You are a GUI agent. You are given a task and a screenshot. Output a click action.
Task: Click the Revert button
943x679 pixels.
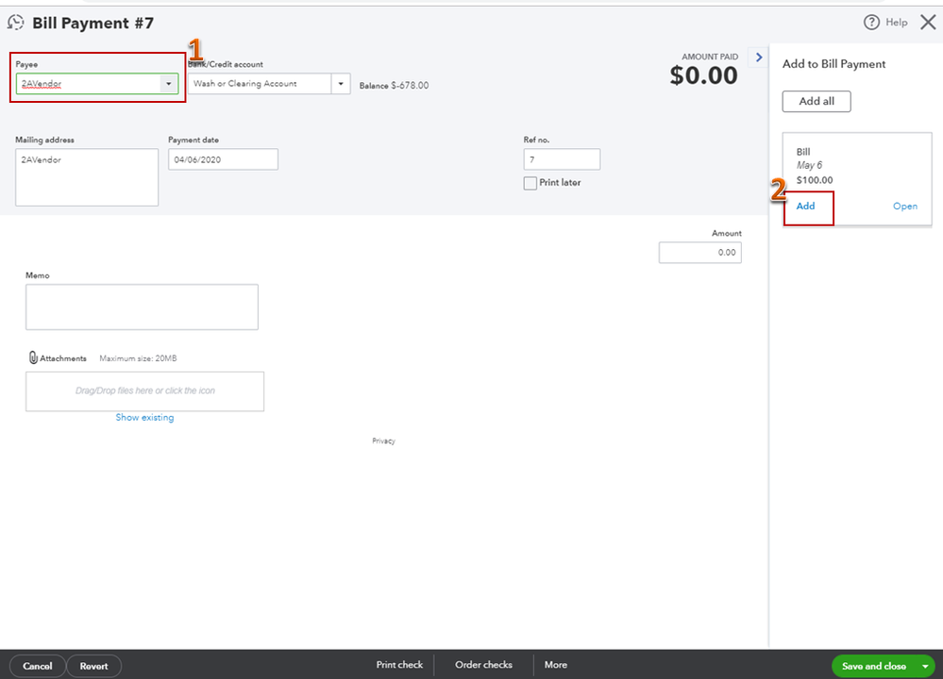point(93,666)
